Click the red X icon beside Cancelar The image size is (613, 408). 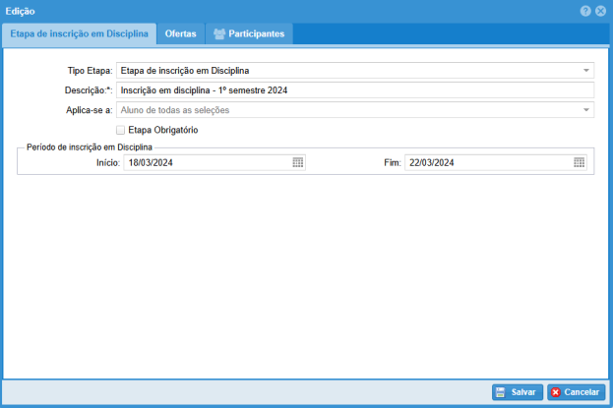556,392
